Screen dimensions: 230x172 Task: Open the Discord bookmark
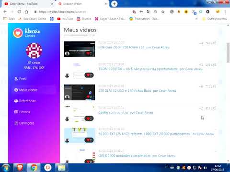(84, 19)
